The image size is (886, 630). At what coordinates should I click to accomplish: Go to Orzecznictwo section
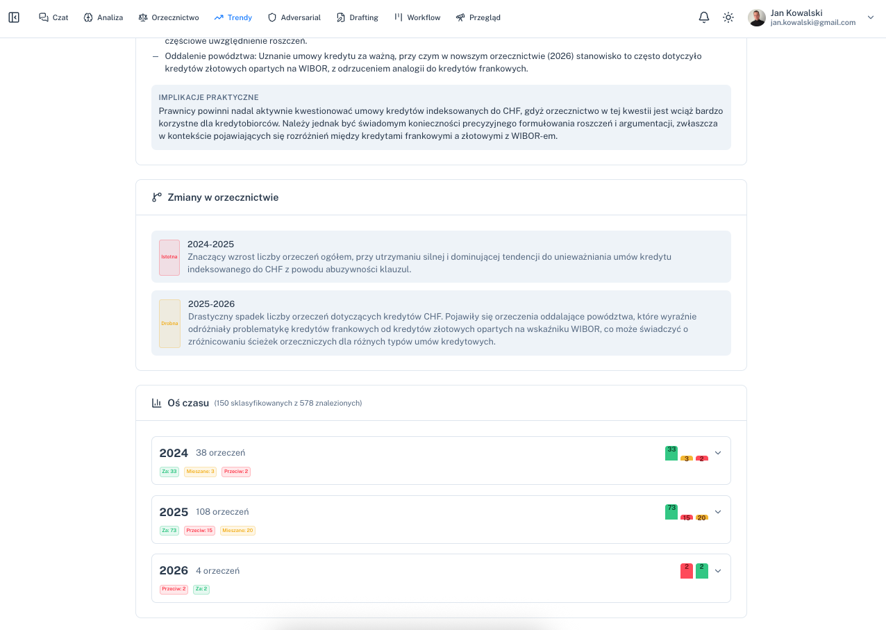[168, 17]
